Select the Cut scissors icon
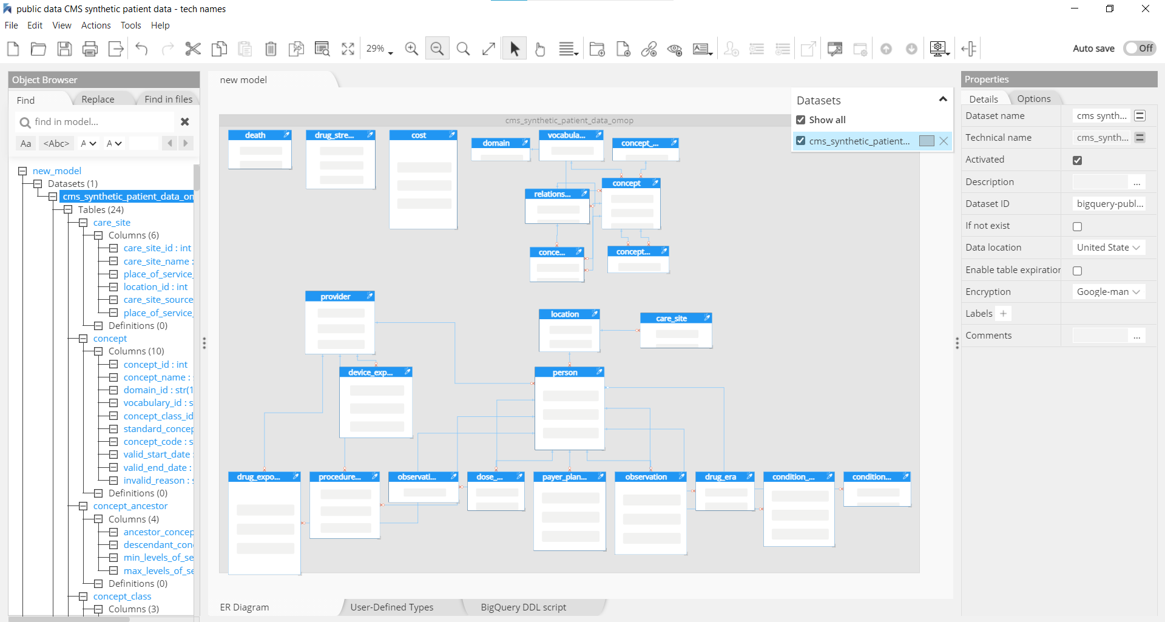 193,49
